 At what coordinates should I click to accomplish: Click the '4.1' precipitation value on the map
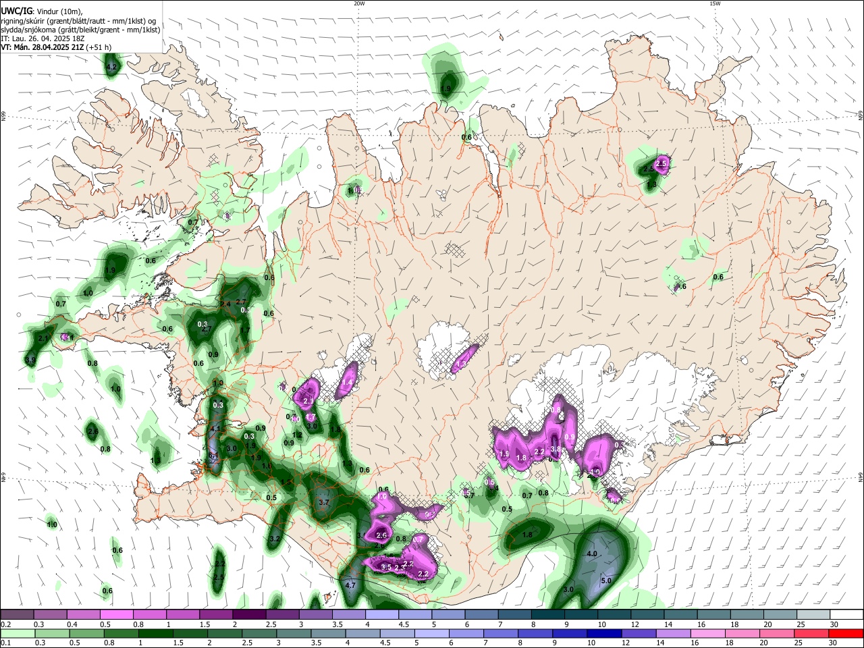tap(216, 429)
